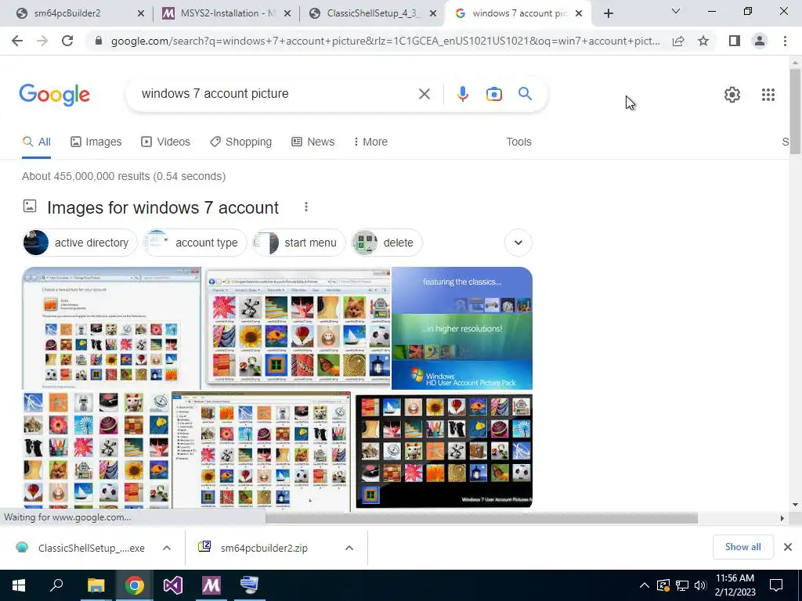Open the Chrome profile avatar
The image size is (802, 601).
coord(760,41)
